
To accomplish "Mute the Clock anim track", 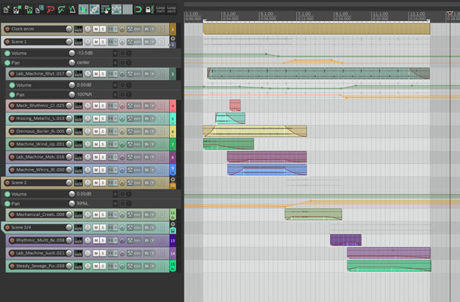I will [x=96, y=29].
